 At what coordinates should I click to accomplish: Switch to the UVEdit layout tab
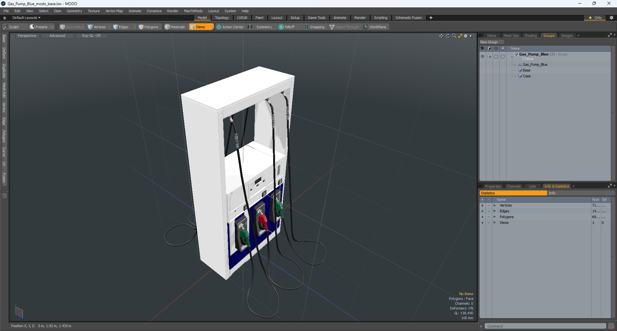click(x=242, y=18)
